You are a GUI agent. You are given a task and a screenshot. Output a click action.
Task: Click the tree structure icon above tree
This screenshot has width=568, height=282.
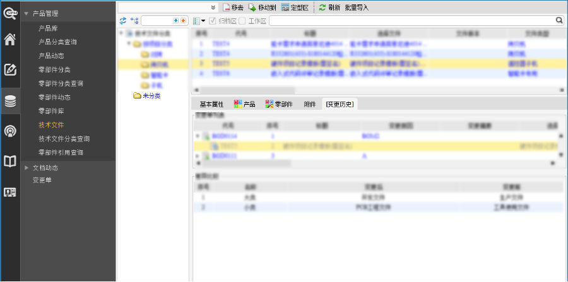[x=134, y=21]
